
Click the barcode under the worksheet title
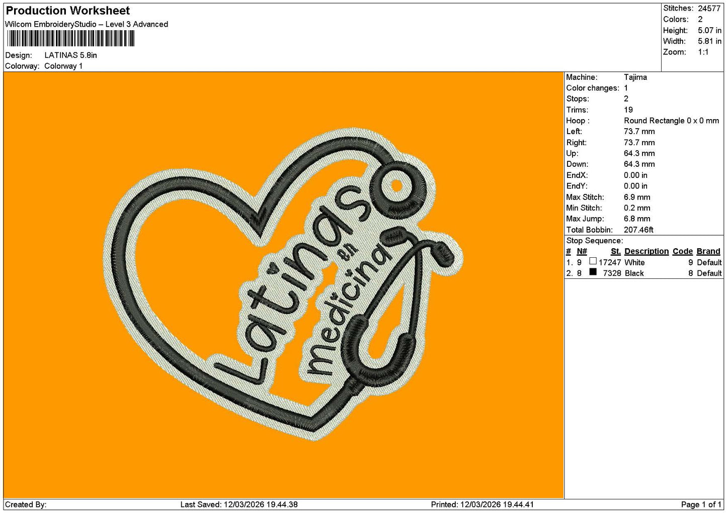coord(70,39)
